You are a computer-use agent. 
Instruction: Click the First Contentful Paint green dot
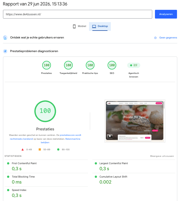(8, 163)
